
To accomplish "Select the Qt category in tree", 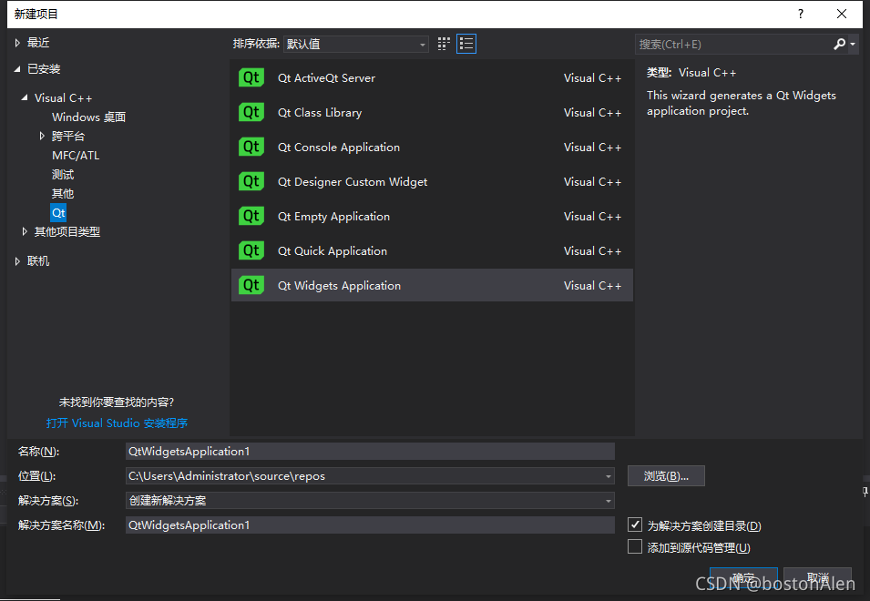I will (x=58, y=213).
